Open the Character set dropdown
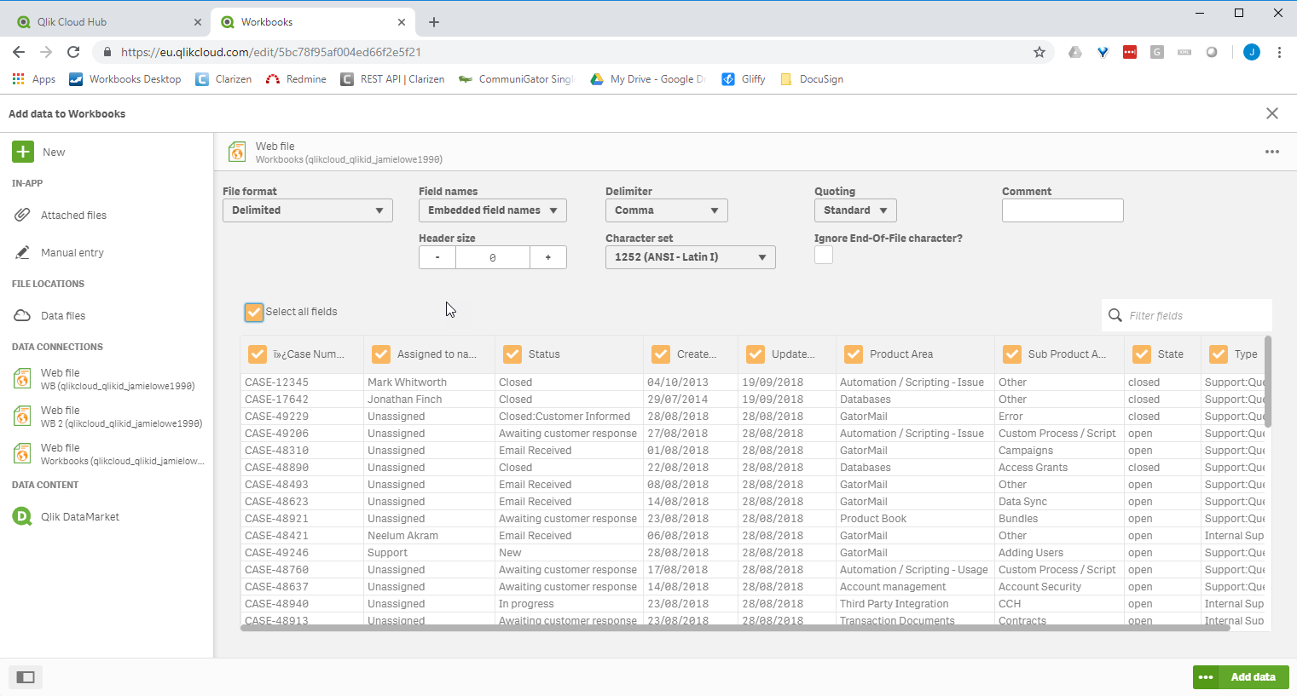 (x=691, y=257)
